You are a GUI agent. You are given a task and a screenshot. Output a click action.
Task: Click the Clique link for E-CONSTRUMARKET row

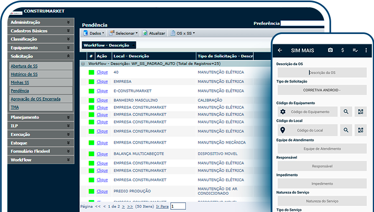point(102,91)
